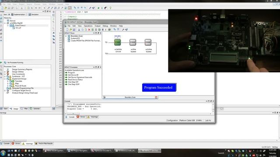Viewport: 280px width, 157px height.
Task: Click the red X Delete icon in iMPACT toolbar
Action: click(x=89, y=30)
